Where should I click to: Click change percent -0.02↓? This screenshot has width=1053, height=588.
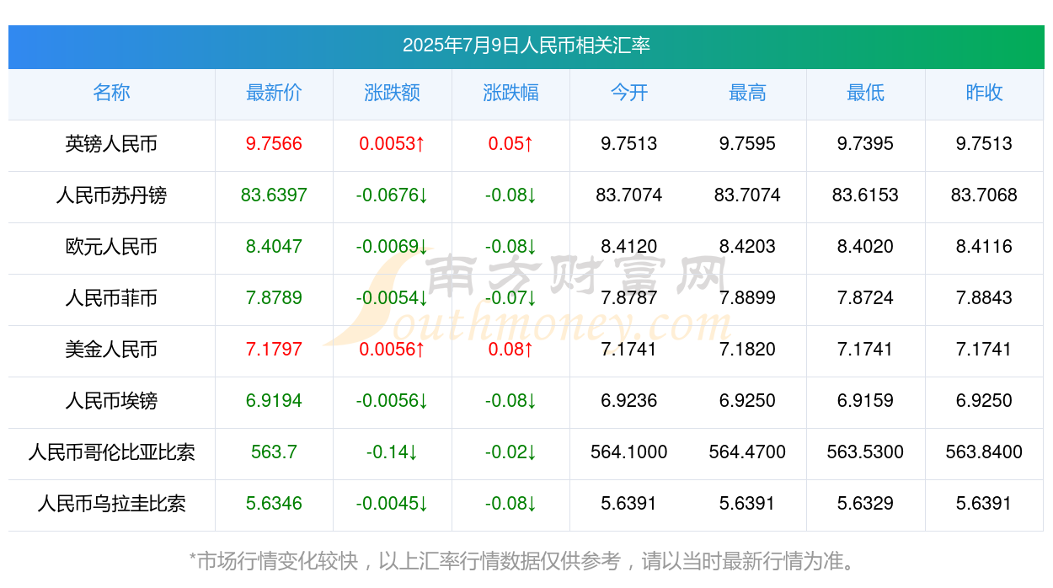[510, 452]
